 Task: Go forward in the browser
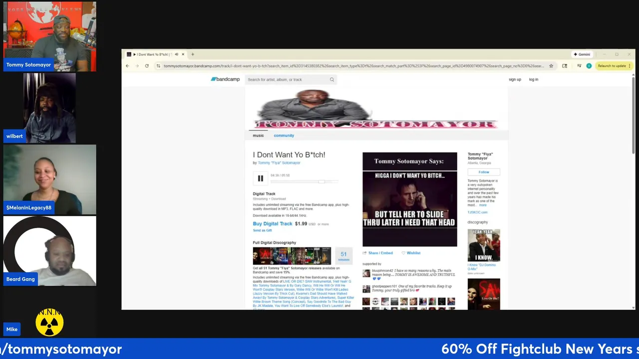[137, 66]
